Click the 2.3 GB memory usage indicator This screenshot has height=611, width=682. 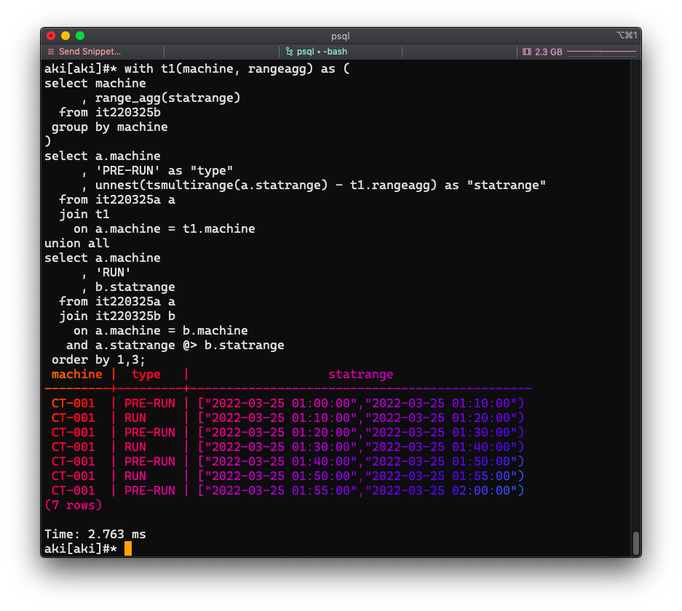coord(549,52)
